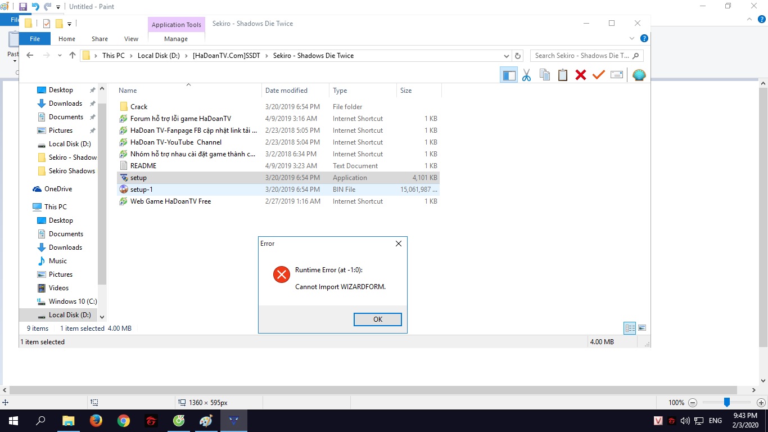Click the Paint help question mark icon
The image size is (768, 432).
pos(761,20)
